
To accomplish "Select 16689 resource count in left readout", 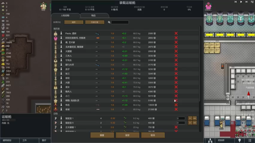I will coord(9,42).
